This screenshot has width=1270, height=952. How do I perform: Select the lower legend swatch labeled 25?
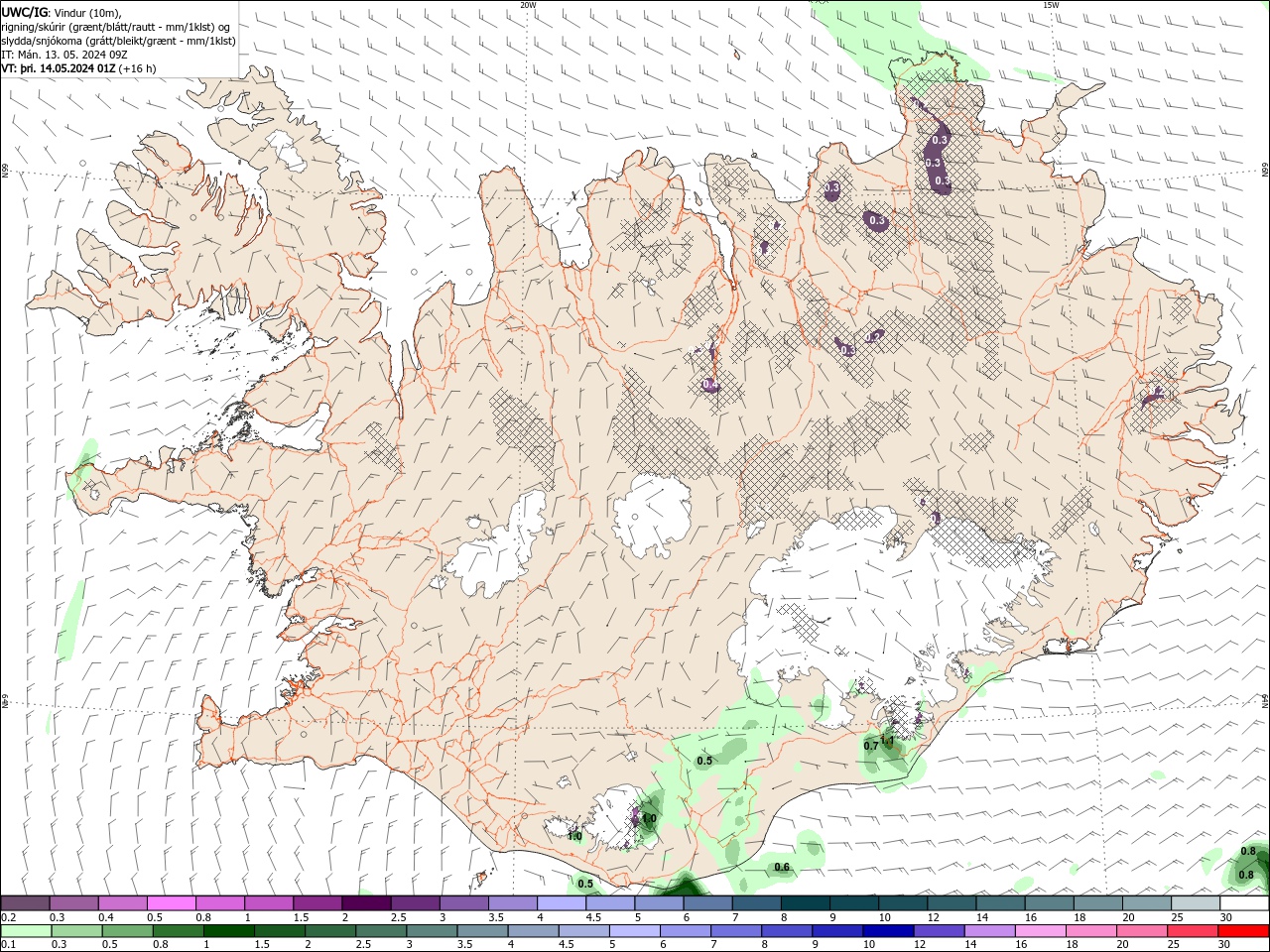click(x=1191, y=931)
